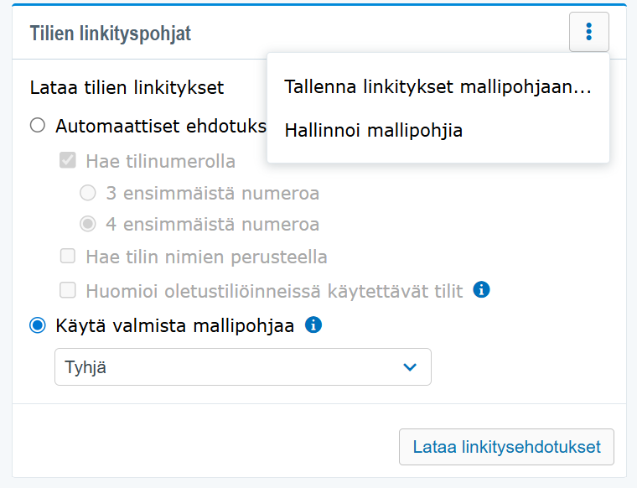Click the Hae tilinumerolla label text
Screen dimensions: 637x488
160,161
